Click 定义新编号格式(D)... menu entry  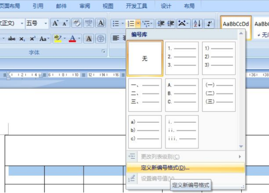tap(185, 168)
